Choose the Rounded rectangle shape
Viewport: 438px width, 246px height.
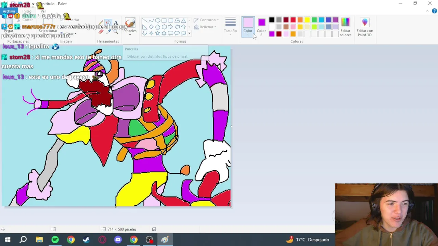coord(170,20)
